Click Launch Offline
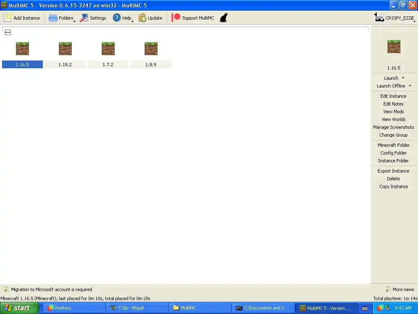418x314 pixels. (x=391, y=86)
